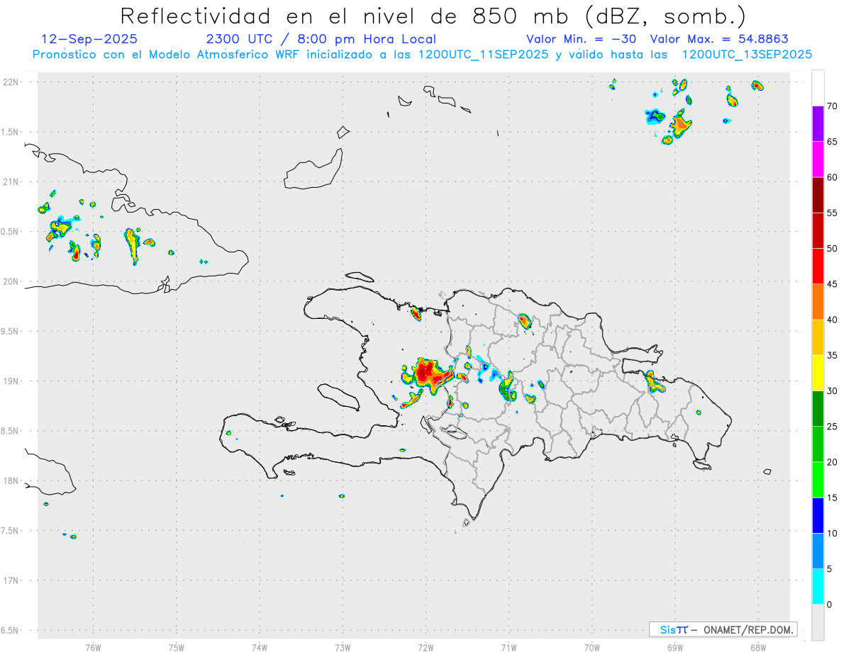This screenshot has width=851, height=657.
Task: Click the "2300 UTC / 8:00 pm Hora Local" time
Action: (321, 39)
